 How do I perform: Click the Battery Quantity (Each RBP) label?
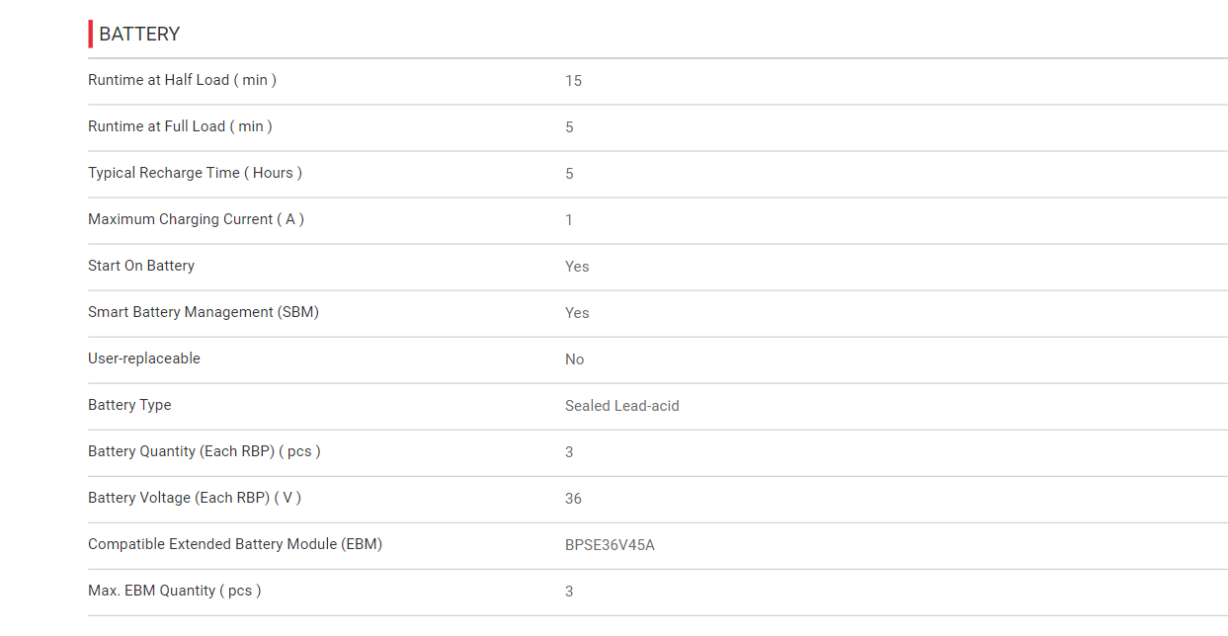205,451
